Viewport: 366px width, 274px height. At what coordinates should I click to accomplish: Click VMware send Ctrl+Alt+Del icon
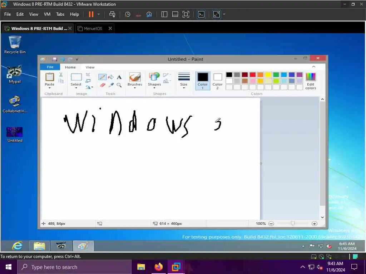coord(112,14)
